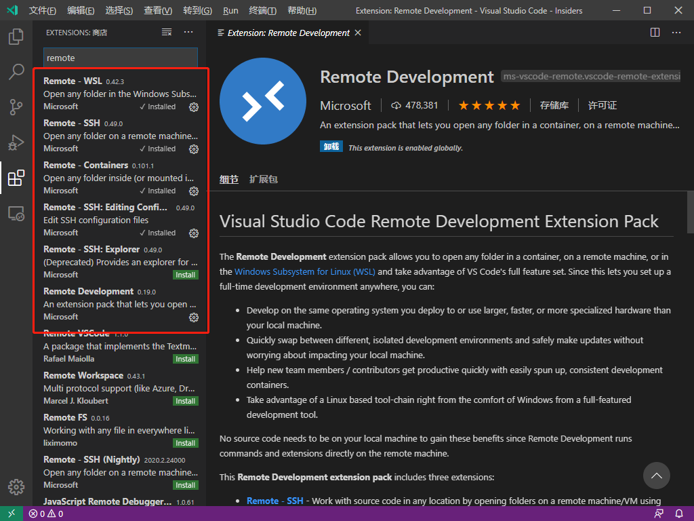Open the 存储库 repository link
The width and height of the screenshot is (694, 521).
pyautogui.click(x=554, y=105)
